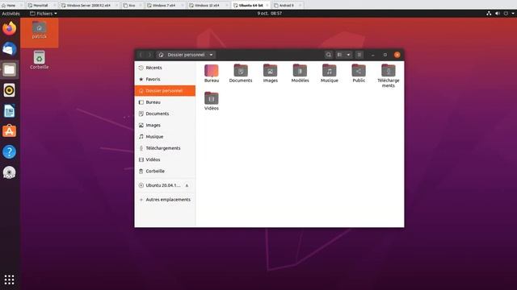Open the DVD disc icon in dock
The image size is (517, 290).
point(9,172)
